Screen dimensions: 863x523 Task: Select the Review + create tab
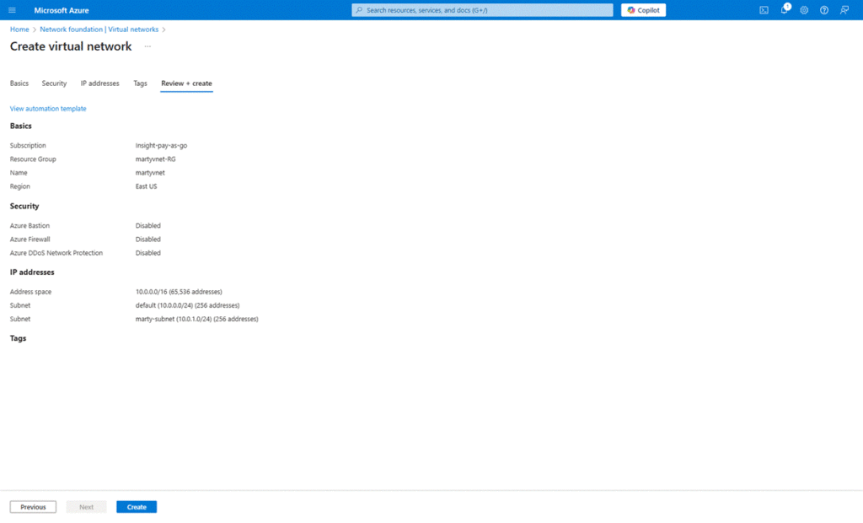[186, 84]
